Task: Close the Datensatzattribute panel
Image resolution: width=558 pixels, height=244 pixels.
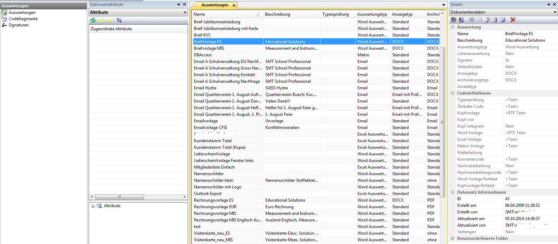Action: click(184, 5)
